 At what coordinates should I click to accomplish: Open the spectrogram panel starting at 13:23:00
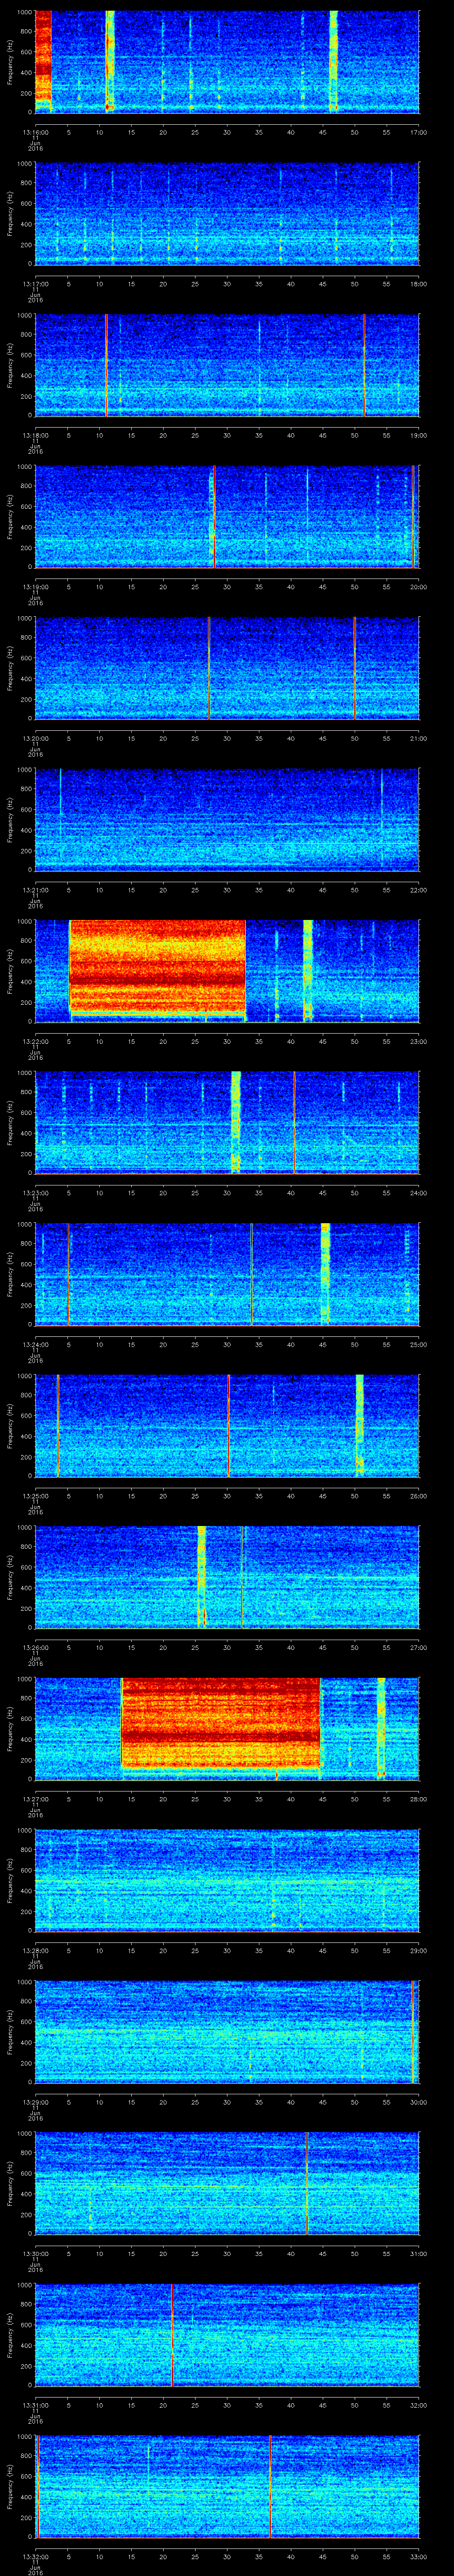point(227,1122)
